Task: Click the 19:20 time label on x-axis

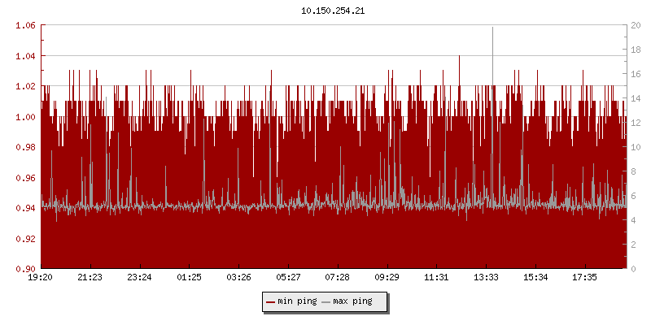Action: (x=41, y=278)
